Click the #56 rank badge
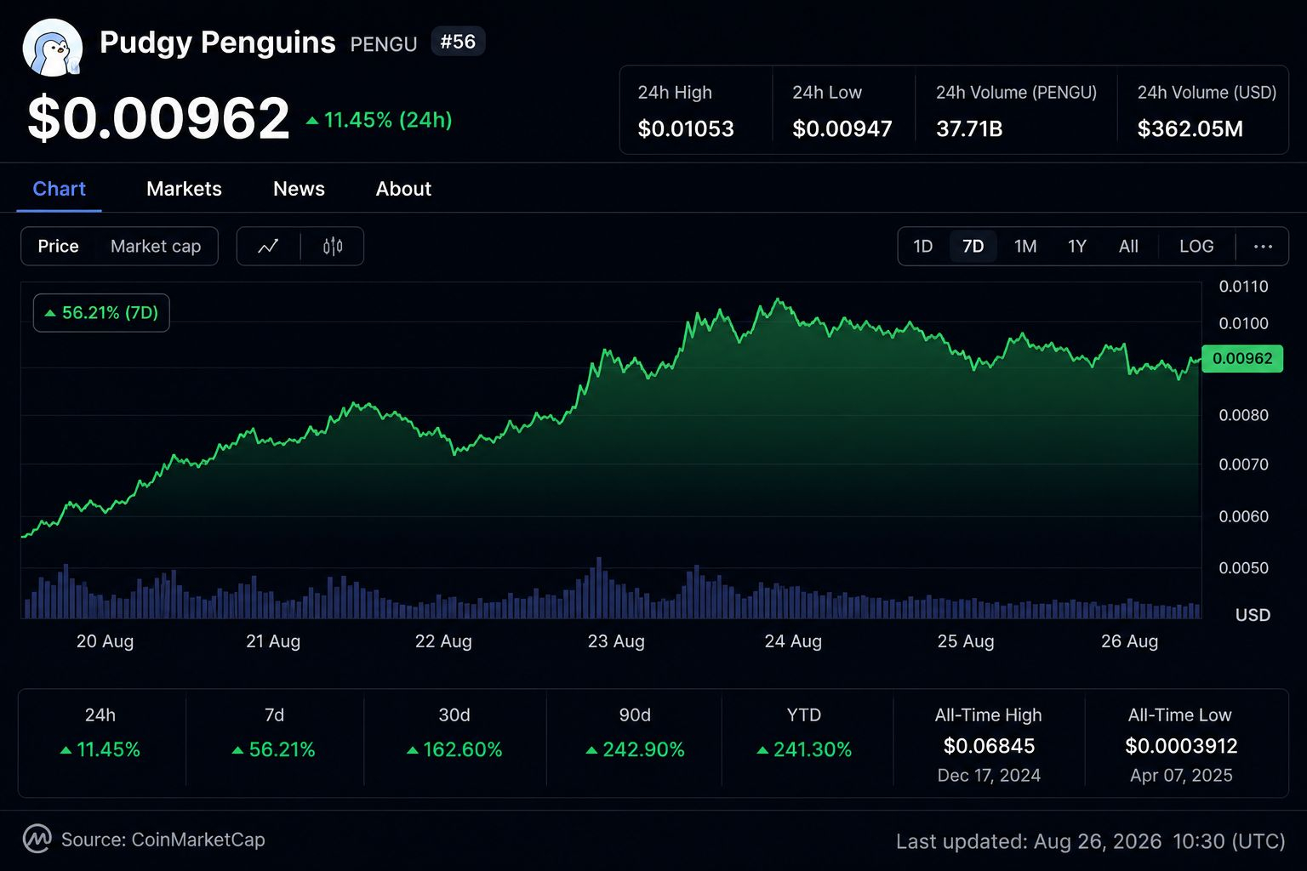1307x871 pixels. coord(458,42)
